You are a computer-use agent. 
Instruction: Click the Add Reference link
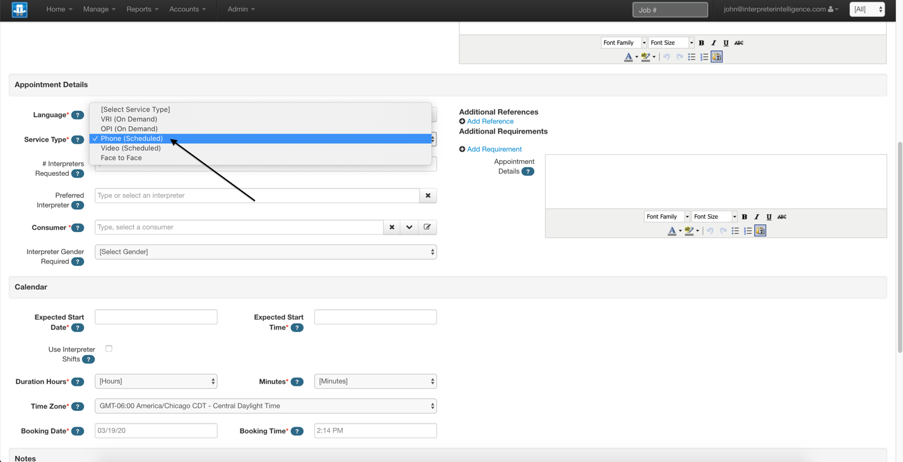click(x=490, y=121)
